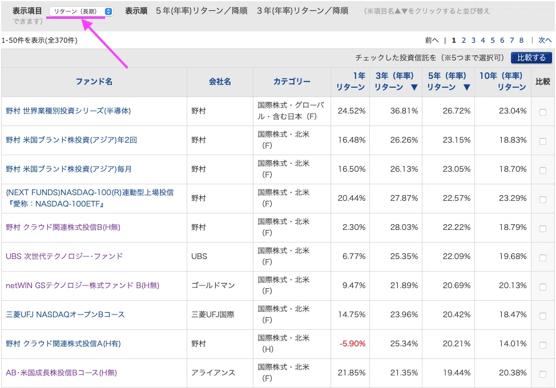
Task: Go to page 7 of results
Action: pos(511,41)
